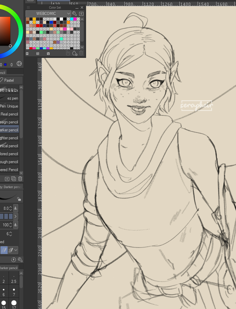Screen dimensions: 236x309
Task: Delete sub tool using the trash icon
Action: 20,179
